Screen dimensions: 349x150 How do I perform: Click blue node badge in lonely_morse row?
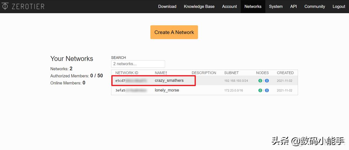click(267, 91)
